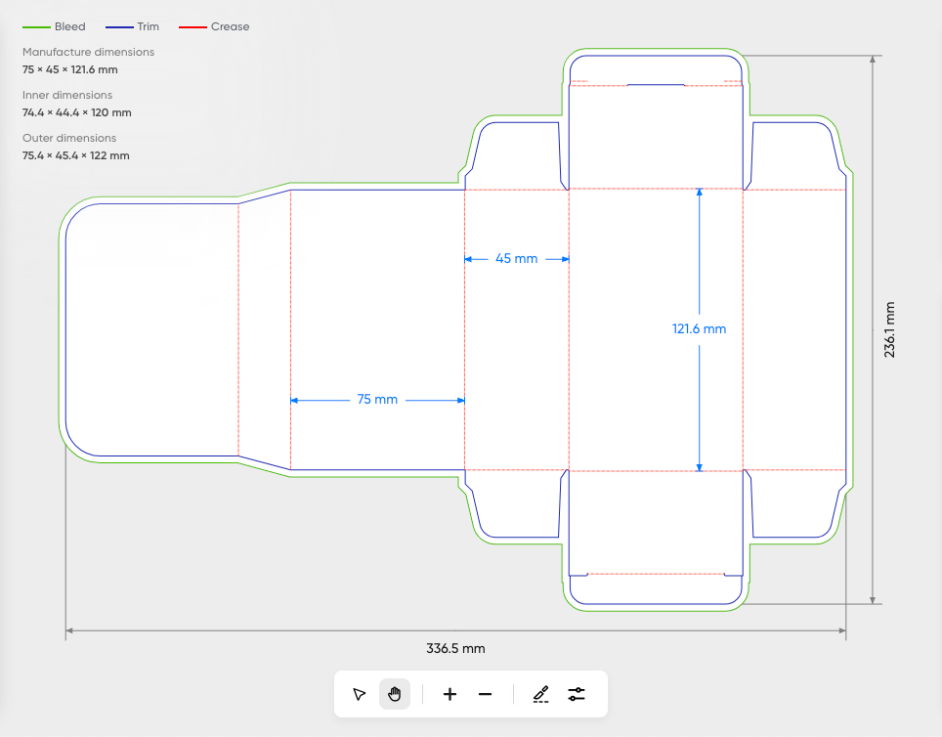
Task: Activate the hand pan tool
Action: click(395, 694)
